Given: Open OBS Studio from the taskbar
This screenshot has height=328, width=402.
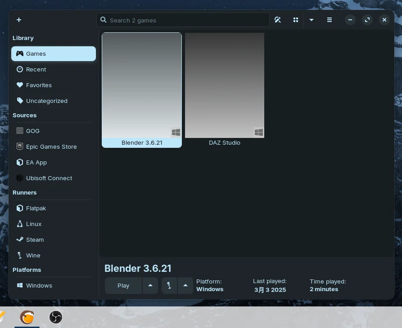Looking at the screenshot, I should click(56, 317).
